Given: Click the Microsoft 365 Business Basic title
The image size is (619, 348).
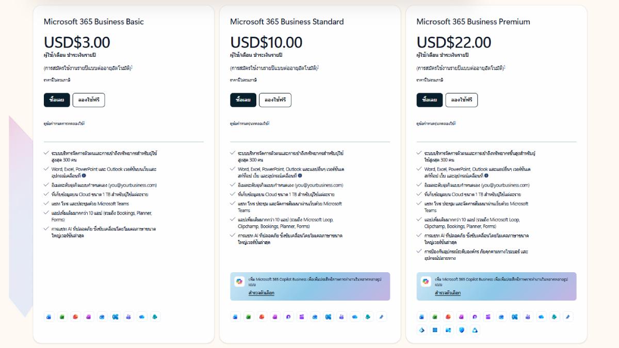Looking at the screenshot, I should [x=94, y=22].
